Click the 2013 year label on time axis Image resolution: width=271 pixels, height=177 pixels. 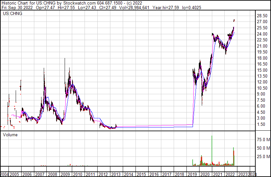116,174
